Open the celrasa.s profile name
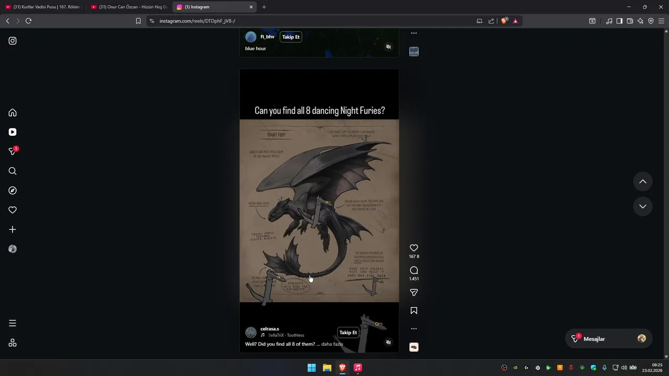This screenshot has width=669, height=376. (270, 329)
